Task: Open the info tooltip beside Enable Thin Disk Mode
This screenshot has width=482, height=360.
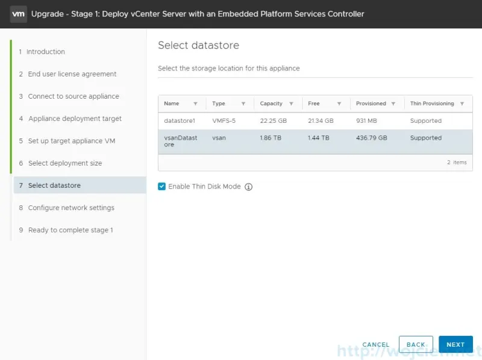Action: tap(249, 187)
